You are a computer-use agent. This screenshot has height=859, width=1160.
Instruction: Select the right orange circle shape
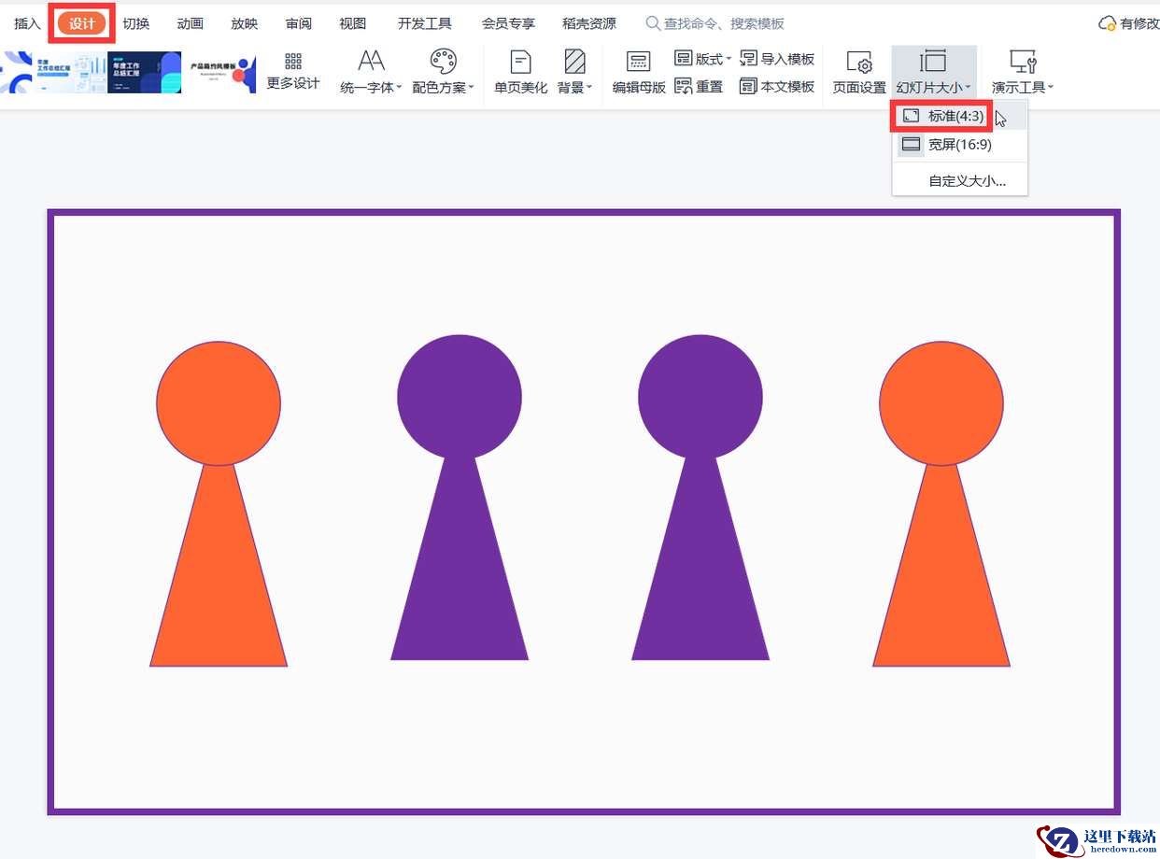(x=941, y=403)
